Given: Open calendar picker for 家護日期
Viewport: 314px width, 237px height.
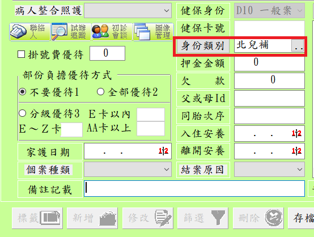Looking at the screenshot, I should [163, 151].
